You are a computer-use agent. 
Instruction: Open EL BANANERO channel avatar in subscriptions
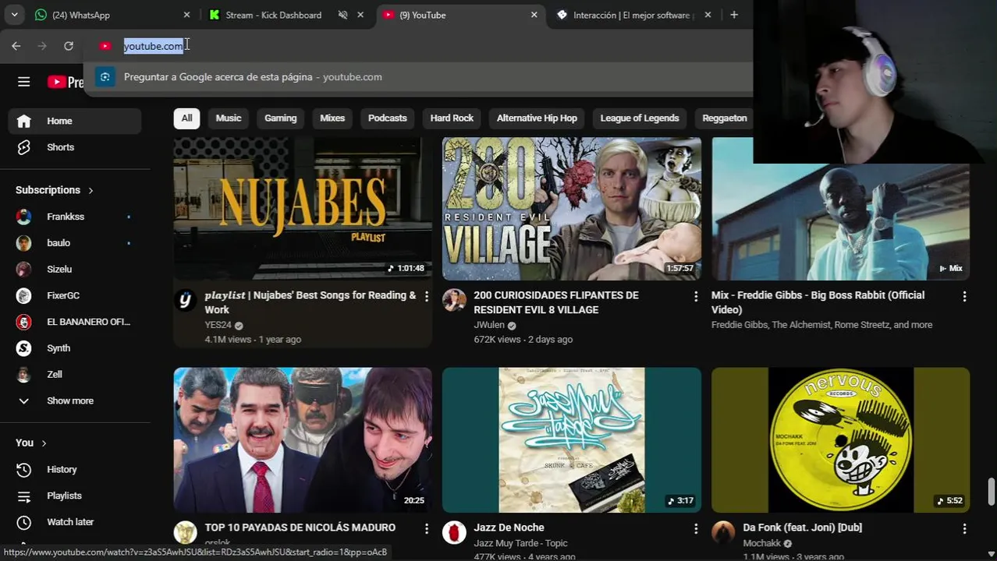click(24, 322)
